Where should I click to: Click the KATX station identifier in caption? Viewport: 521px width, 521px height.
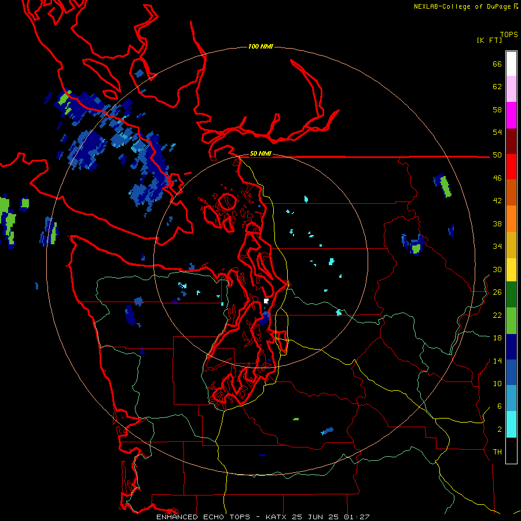(x=276, y=517)
